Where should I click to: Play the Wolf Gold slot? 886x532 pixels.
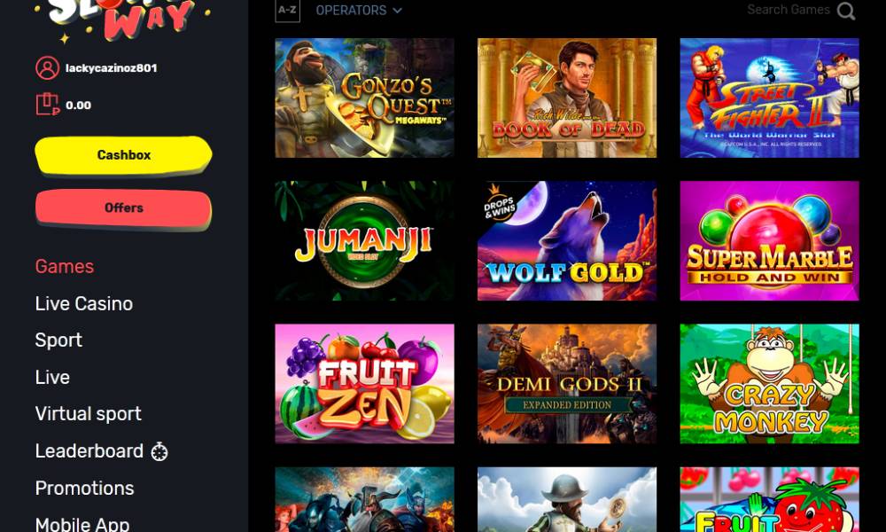(x=567, y=241)
